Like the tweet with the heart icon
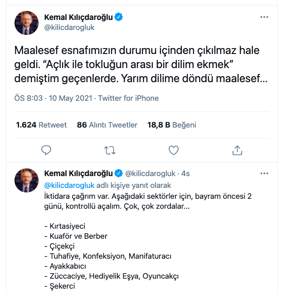Viewport: 282px width, 295px height. click(173, 149)
